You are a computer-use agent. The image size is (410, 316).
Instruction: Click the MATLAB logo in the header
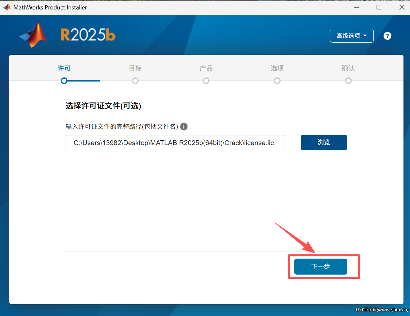[33, 35]
